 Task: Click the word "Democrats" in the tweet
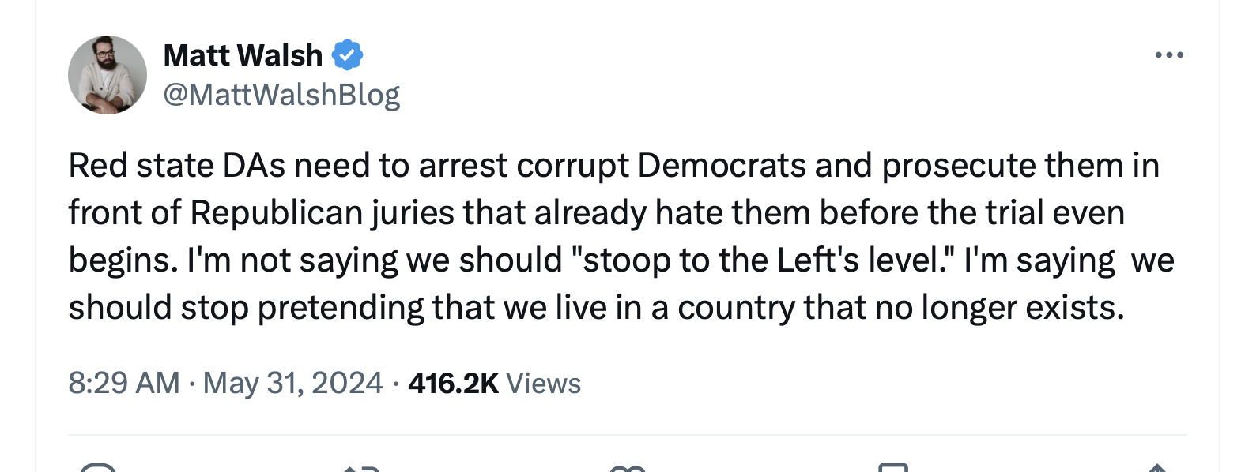[x=722, y=166]
